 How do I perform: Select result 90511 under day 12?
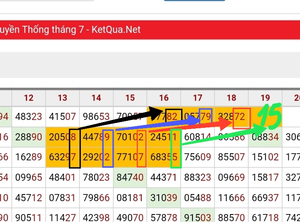29,217
